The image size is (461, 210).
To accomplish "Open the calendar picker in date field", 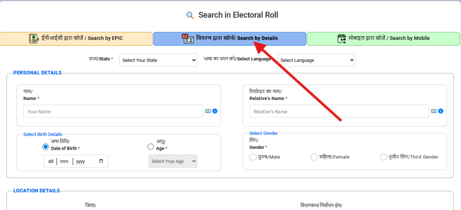I will click(x=101, y=161).
